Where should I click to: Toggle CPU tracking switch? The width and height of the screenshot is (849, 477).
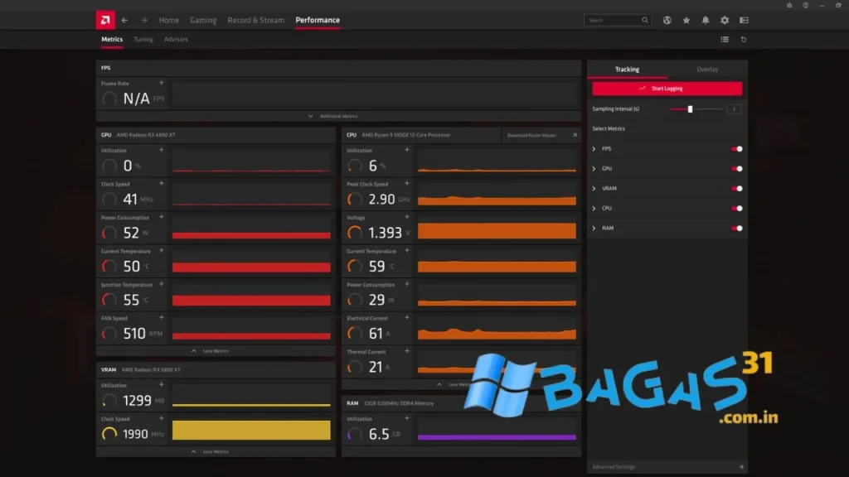736,208
